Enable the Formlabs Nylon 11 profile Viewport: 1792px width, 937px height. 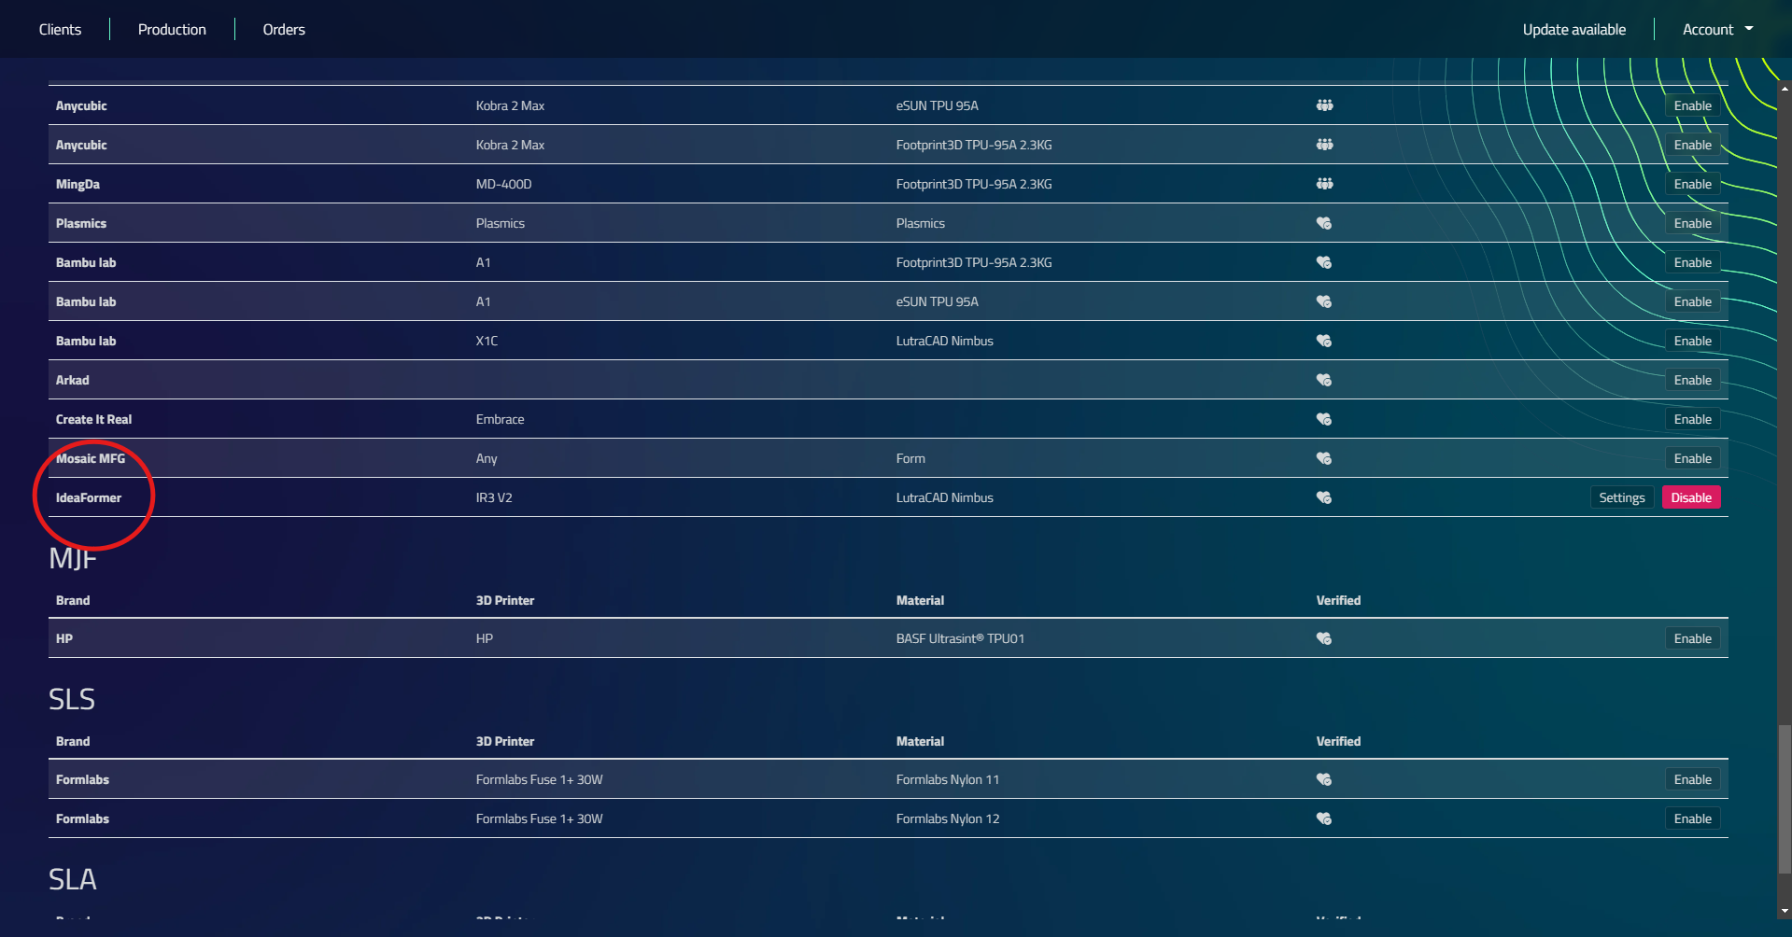(x=1692, y=779)
